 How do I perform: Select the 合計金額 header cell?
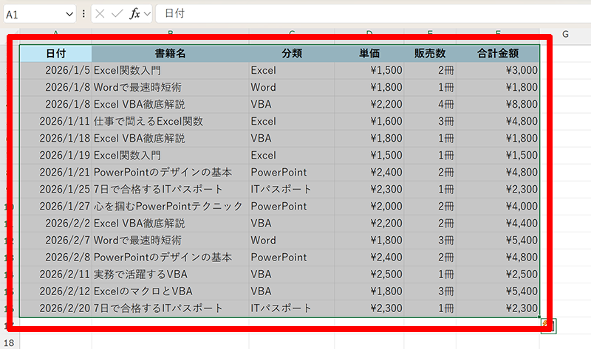coord(498,54)
